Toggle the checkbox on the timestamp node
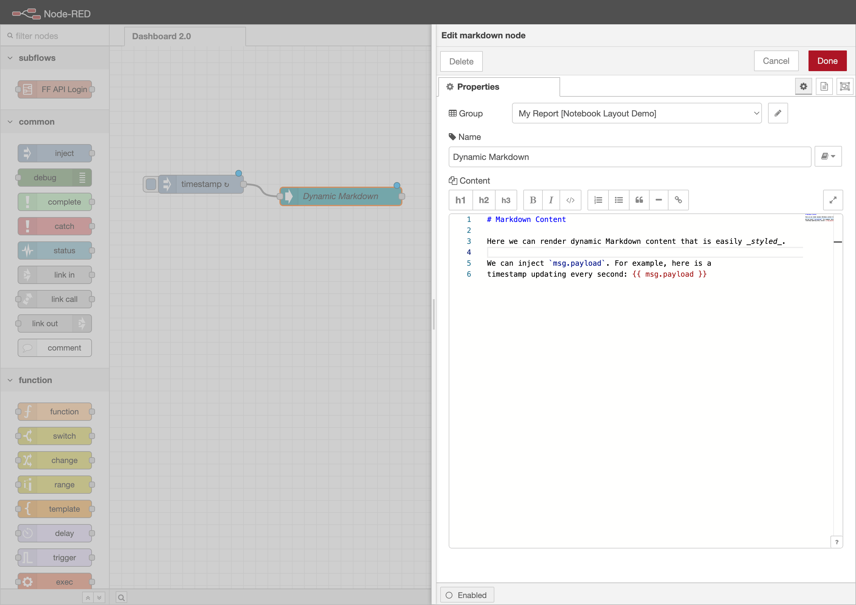This screenshot has height=605, width=856. click(150, 184)
